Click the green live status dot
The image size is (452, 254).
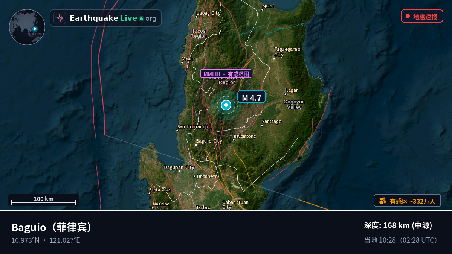141,18
